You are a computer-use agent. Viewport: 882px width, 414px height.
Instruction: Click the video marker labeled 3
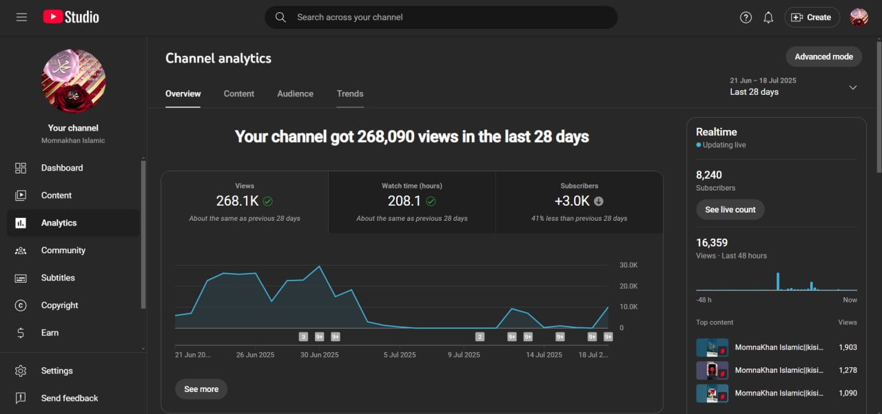pos(303,337)
